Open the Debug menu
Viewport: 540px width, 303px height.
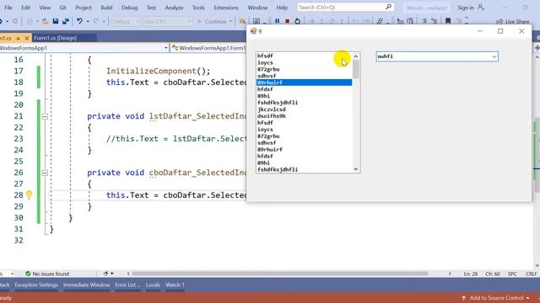(x=129, y=8)
